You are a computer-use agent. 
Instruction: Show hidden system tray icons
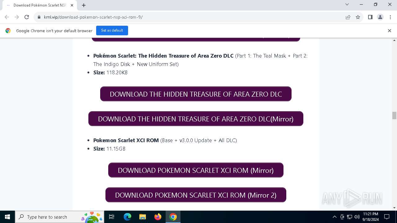(x=334, y=217)
